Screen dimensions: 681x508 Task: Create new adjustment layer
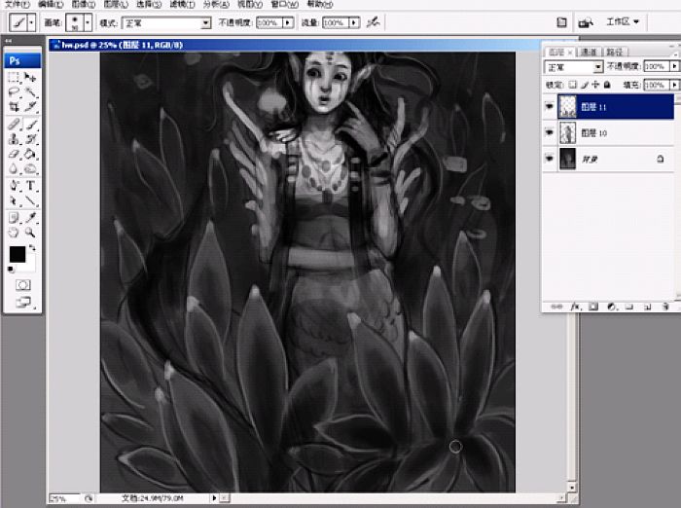point(611,307)
